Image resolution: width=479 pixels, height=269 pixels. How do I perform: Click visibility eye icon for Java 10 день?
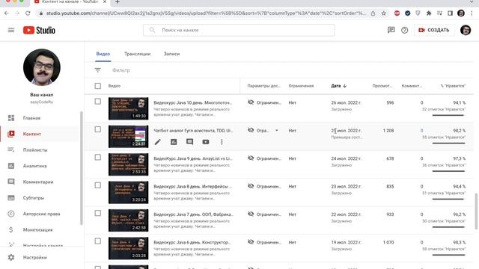click(x=251, y=102)
